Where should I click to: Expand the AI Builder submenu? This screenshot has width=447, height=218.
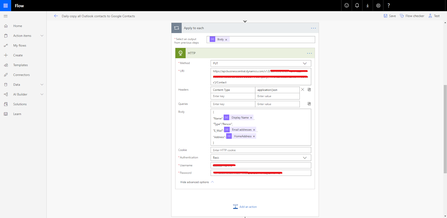[42, 94]
